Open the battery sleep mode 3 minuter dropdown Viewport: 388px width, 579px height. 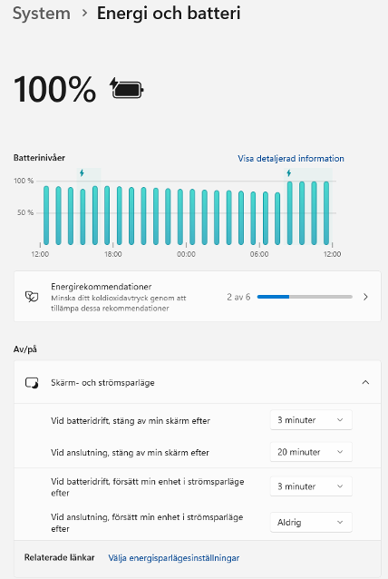311,486
